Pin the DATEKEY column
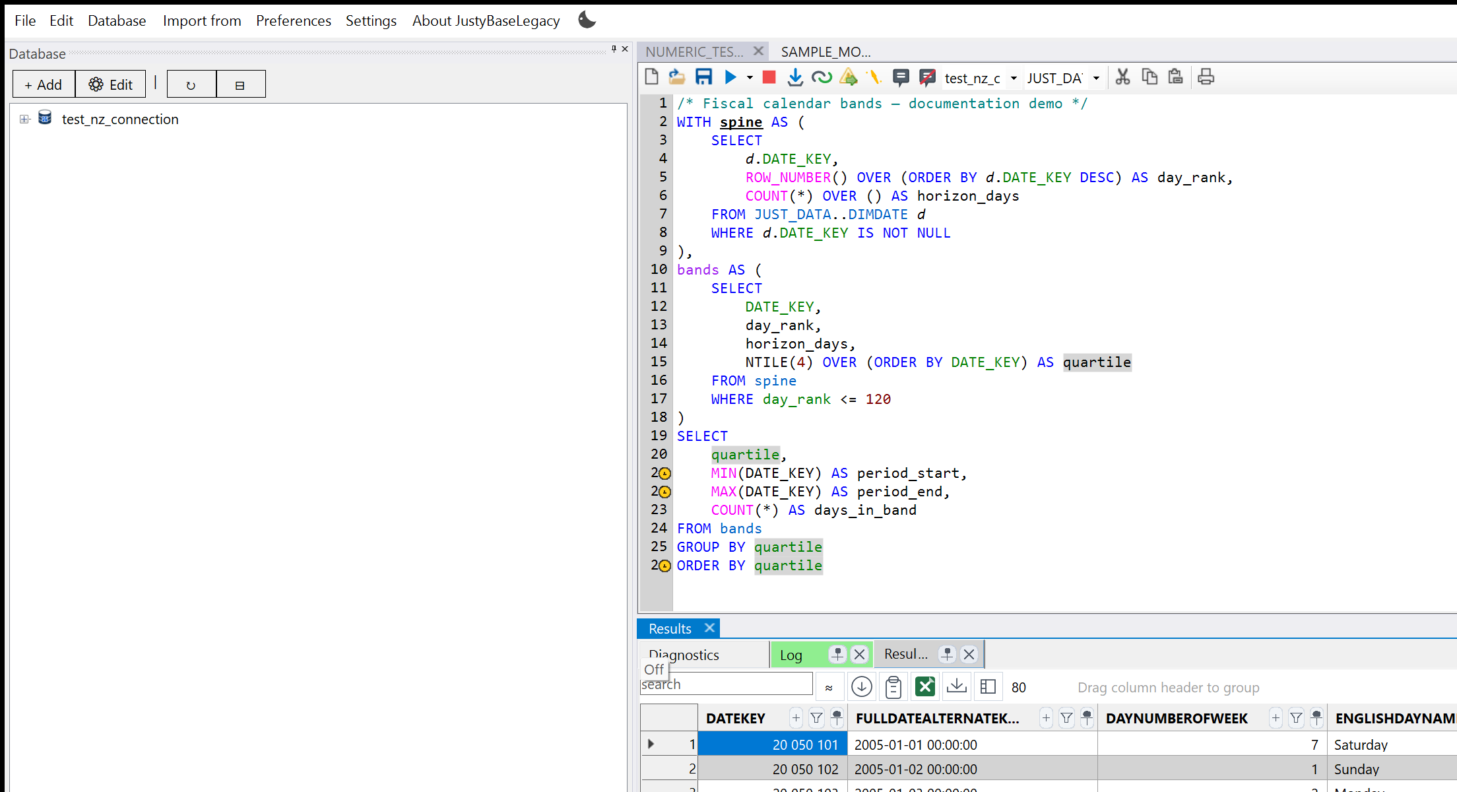This screenshot has width=1457, height=792. 837,717
